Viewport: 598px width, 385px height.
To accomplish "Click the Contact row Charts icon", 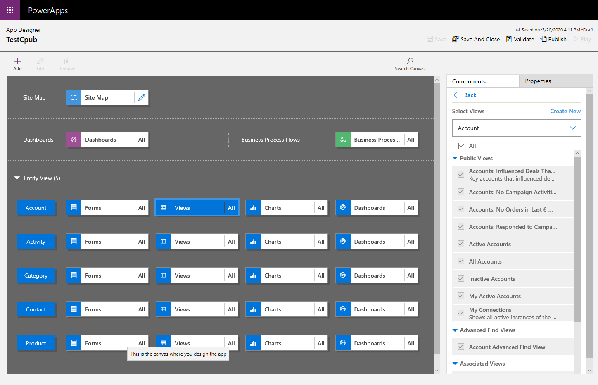I will [253, 309].
